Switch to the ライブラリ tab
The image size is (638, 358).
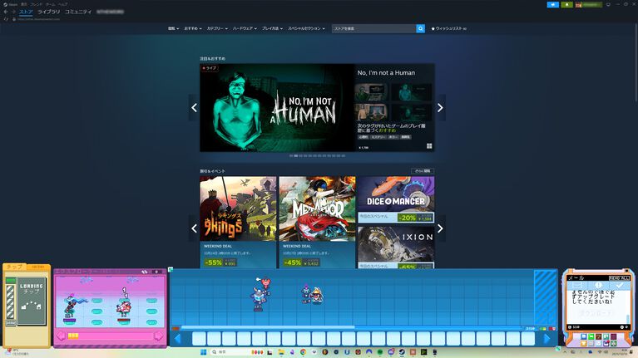pyautogui.click(x=48, y=12)
